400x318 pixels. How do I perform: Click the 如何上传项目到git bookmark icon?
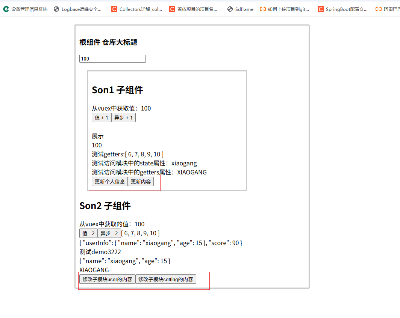tap(262, 9)
